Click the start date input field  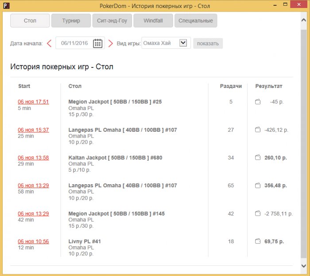pyautogui.click(x=74, y=43)
